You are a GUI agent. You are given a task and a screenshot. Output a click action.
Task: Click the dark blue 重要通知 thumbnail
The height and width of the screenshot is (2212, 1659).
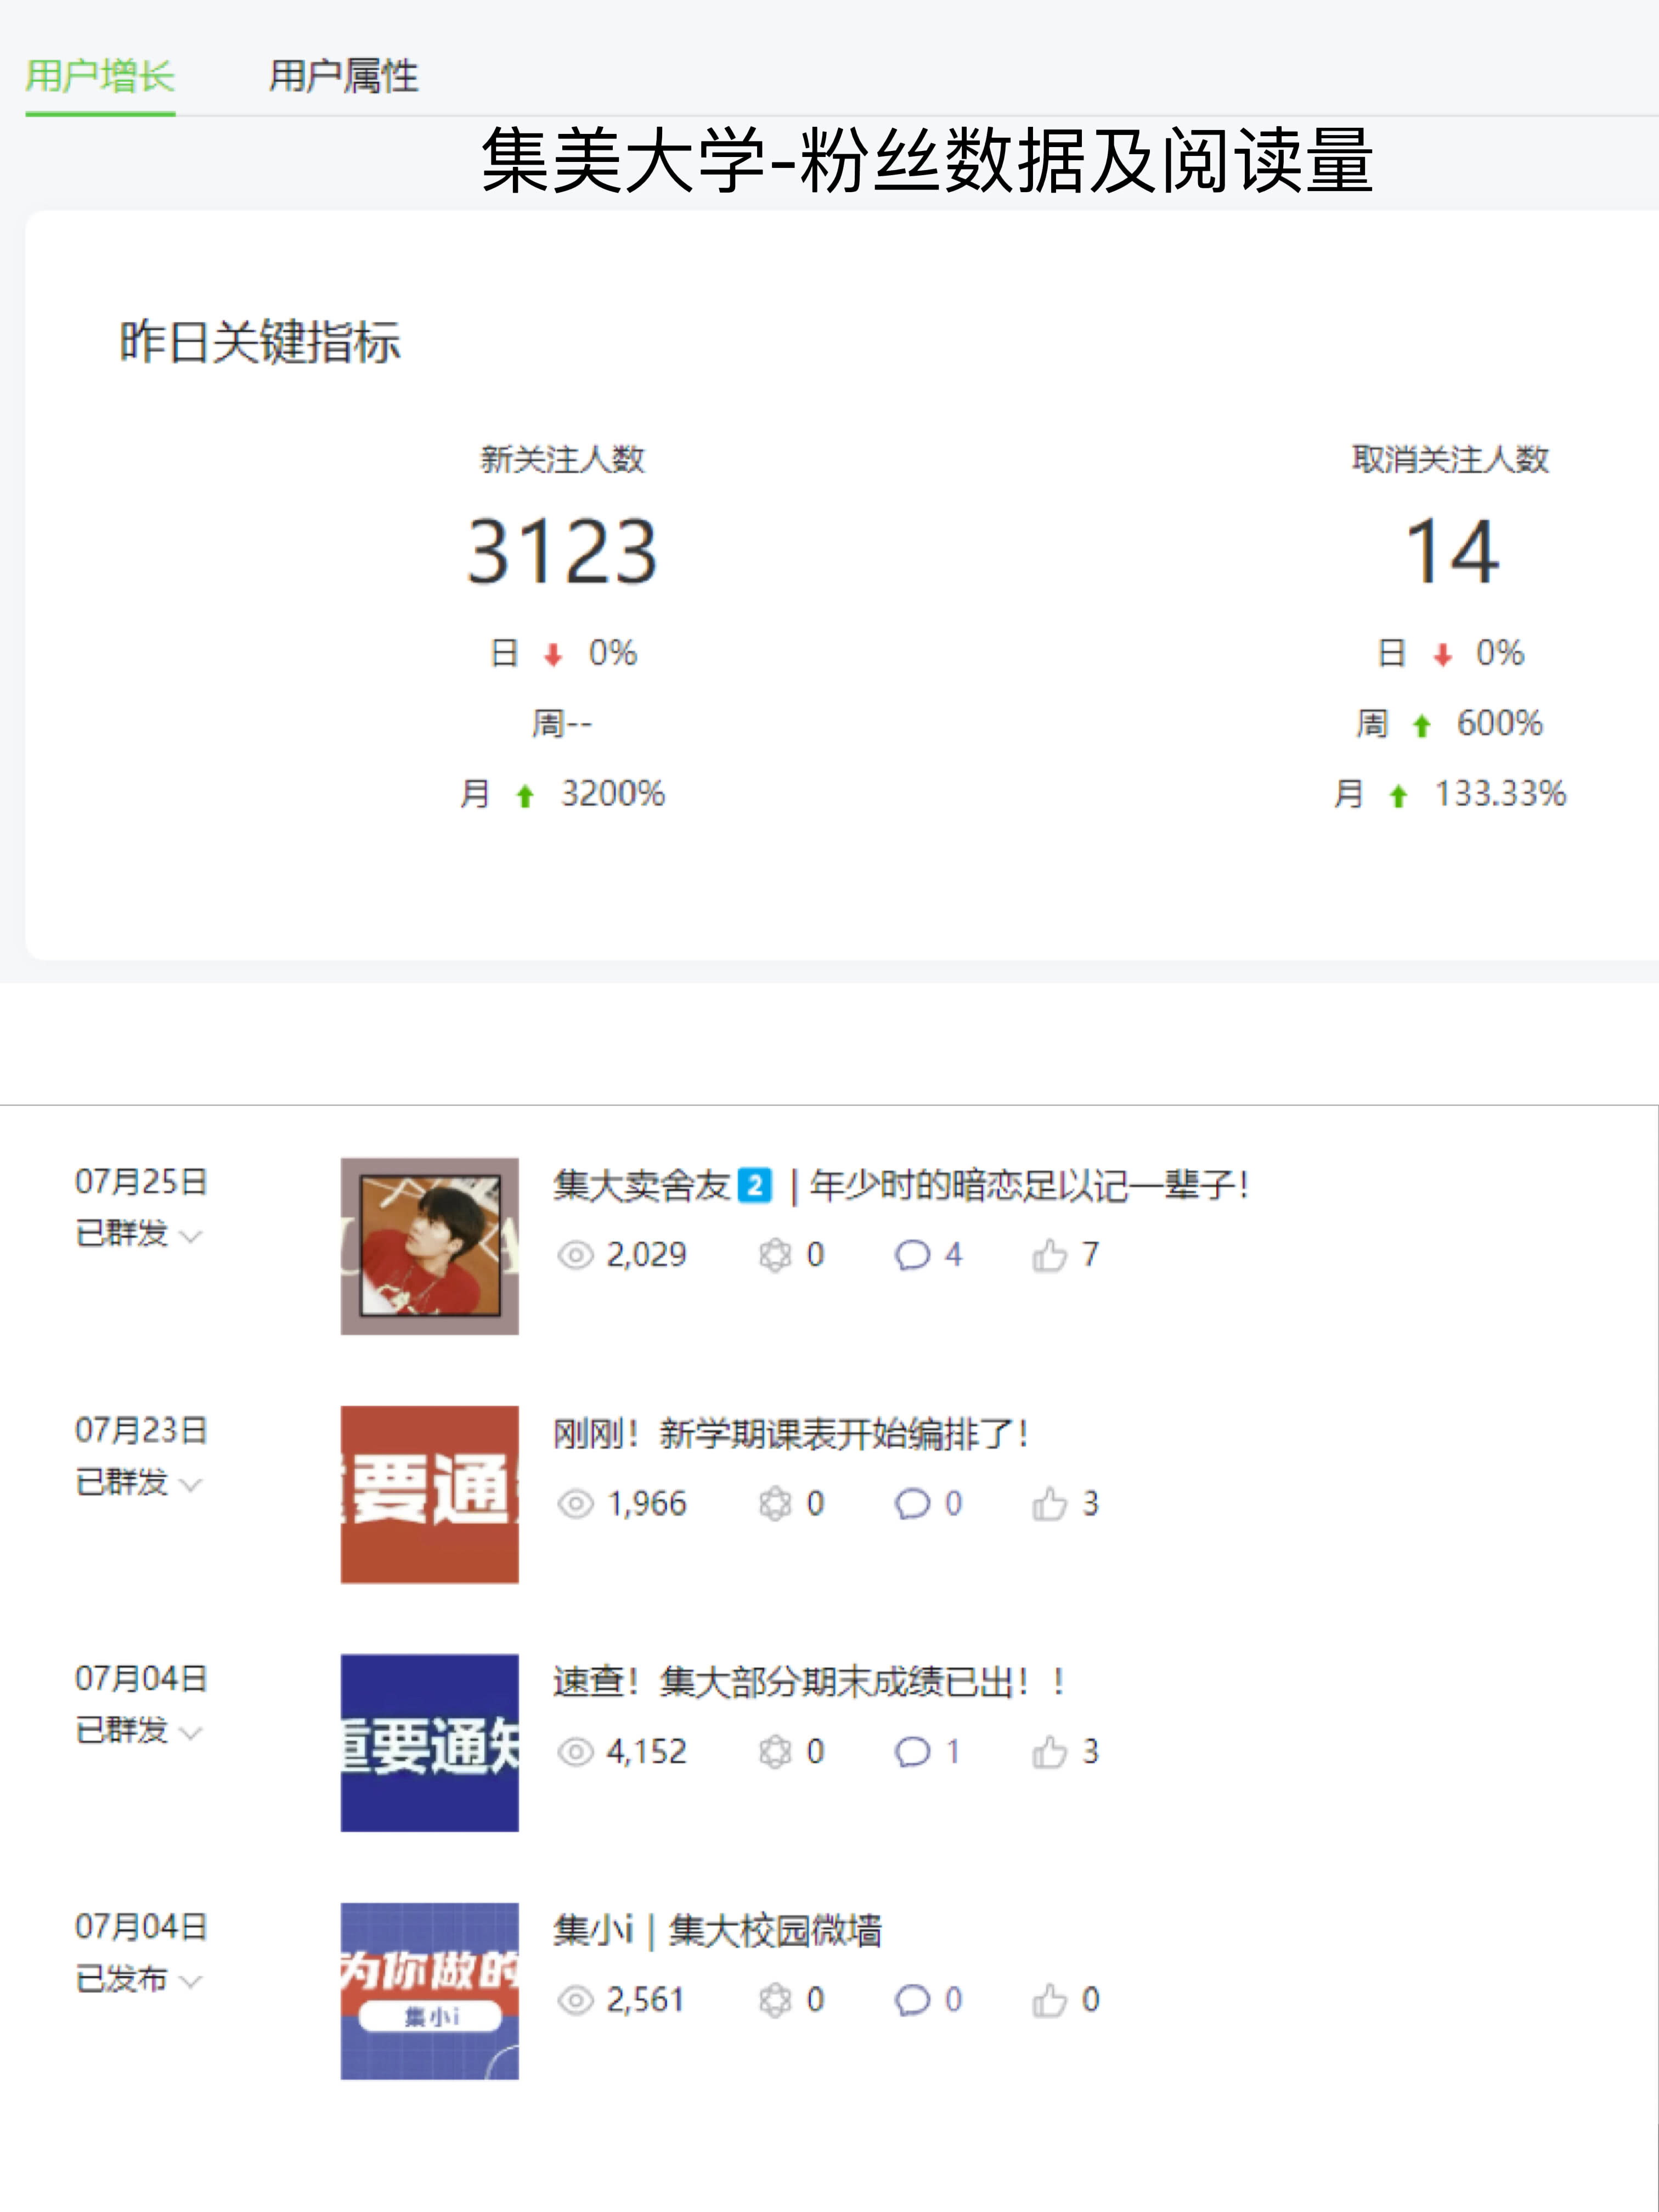(430, 1742)
